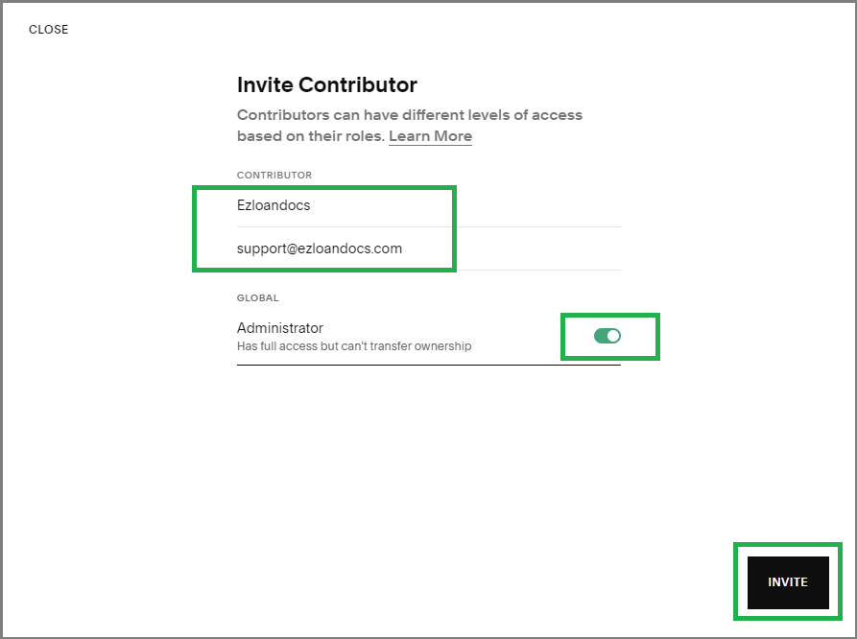
Task: Click the Invite Contributor heading
Action: (x=326, y=84)
